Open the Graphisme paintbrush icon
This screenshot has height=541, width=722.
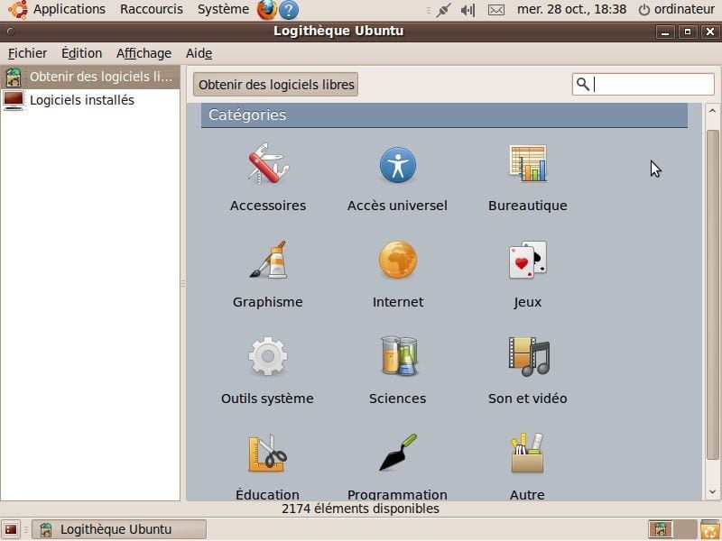coord(268,260)
